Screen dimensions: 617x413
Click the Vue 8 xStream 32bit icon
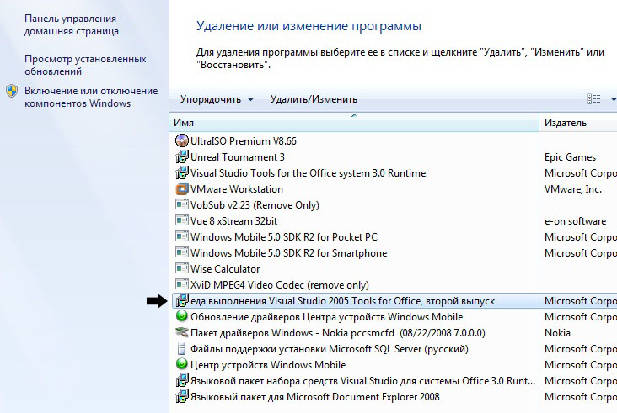click(182, 220)
